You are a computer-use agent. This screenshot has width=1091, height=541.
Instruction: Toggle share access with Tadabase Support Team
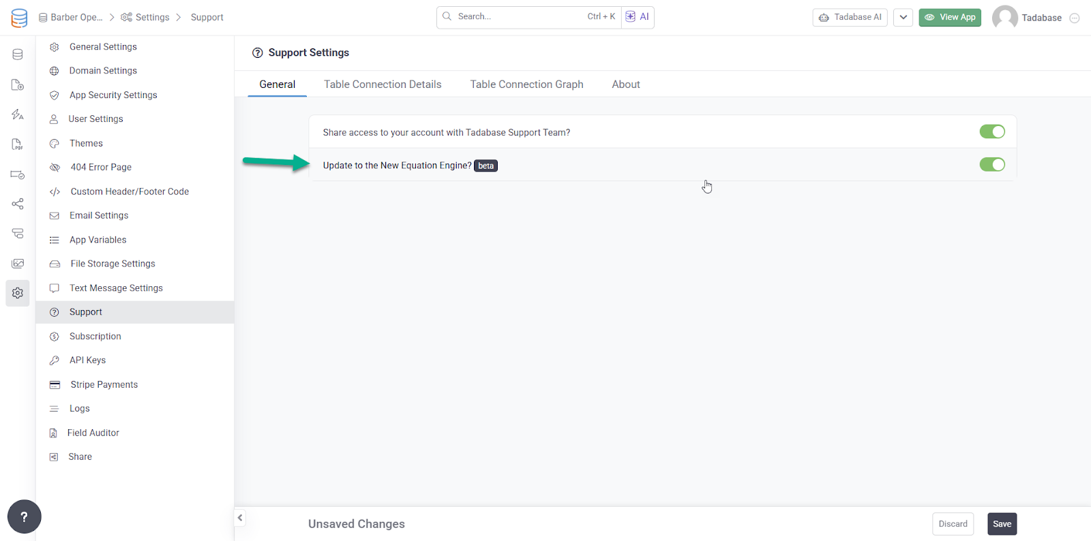(991, 132)
